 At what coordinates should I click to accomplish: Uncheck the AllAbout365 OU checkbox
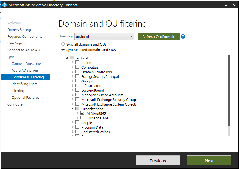(x=82, y=113)
